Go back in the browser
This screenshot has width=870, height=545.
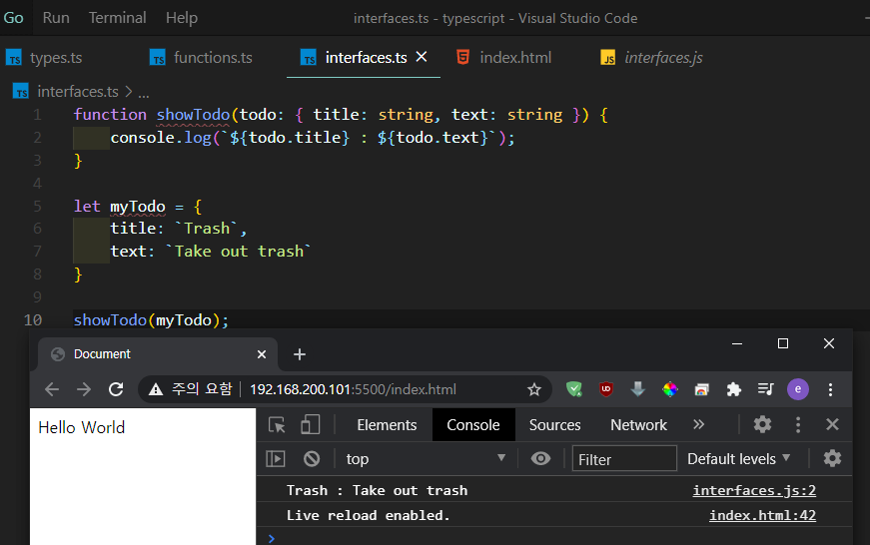[x=52, y=389]
